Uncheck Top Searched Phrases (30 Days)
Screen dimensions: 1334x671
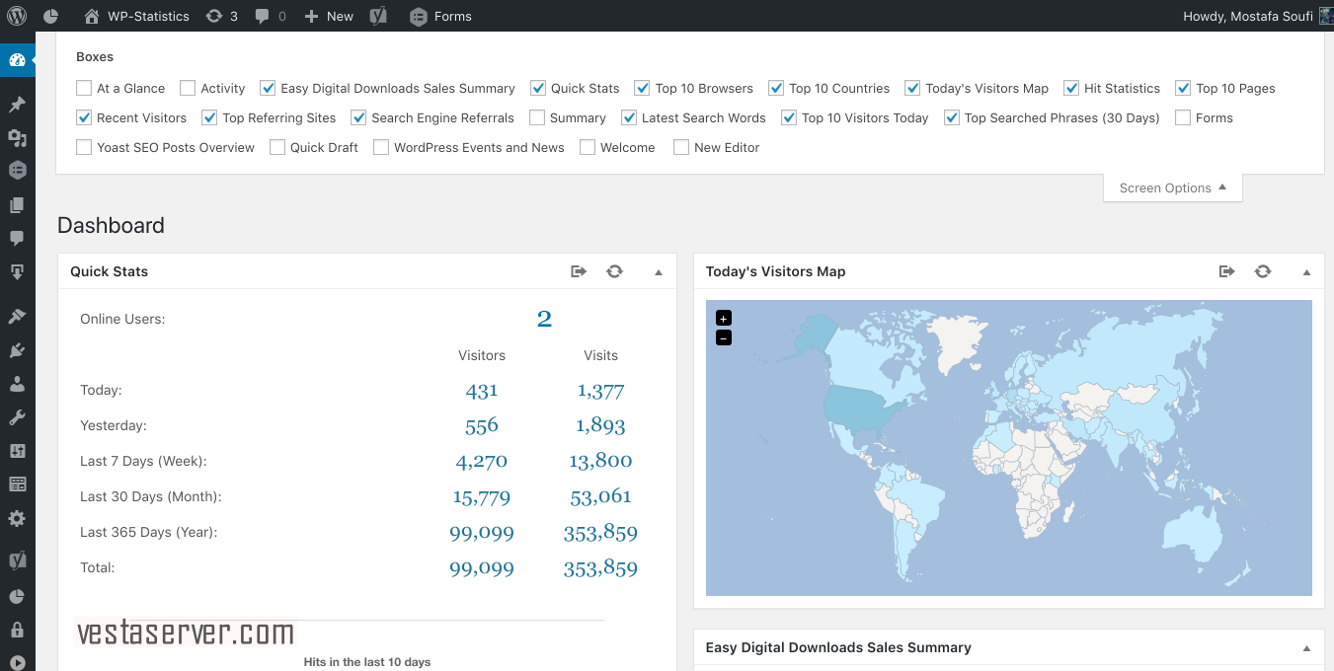[x=952, y=117]
